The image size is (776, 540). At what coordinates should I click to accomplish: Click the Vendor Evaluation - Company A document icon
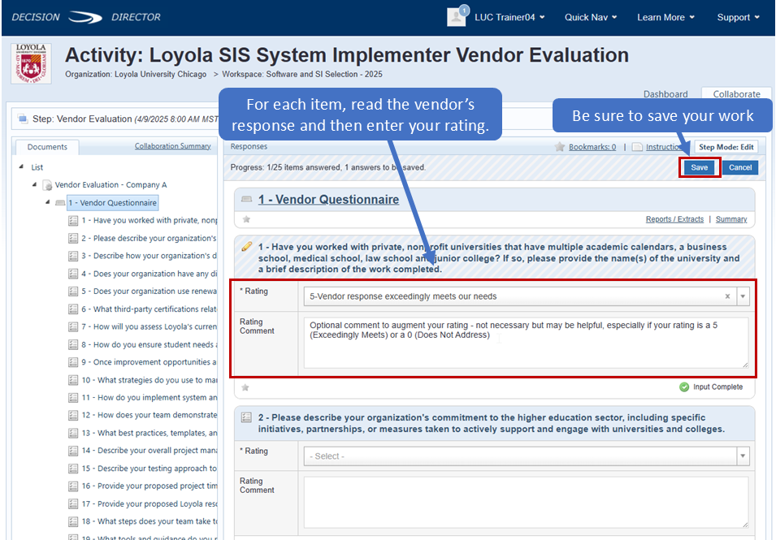point(47,185)
